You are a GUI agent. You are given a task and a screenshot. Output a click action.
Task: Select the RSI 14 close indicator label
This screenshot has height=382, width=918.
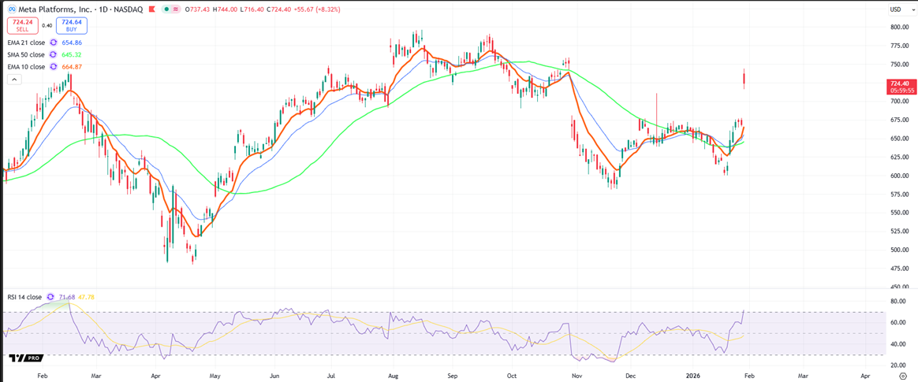click(x=24, y=297)
